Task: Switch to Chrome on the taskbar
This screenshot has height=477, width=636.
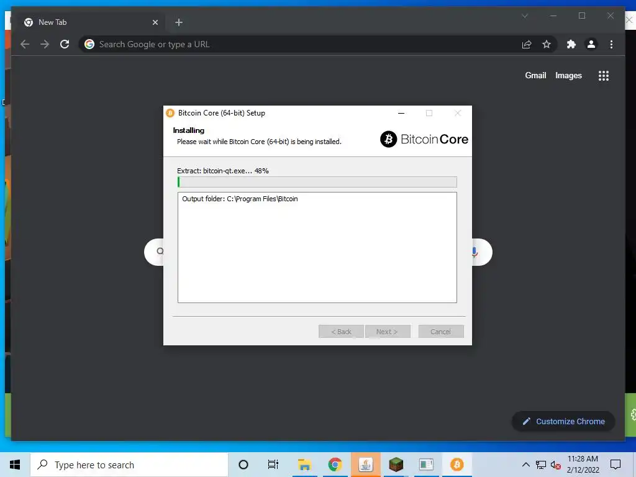Action: tap(335, 465)
